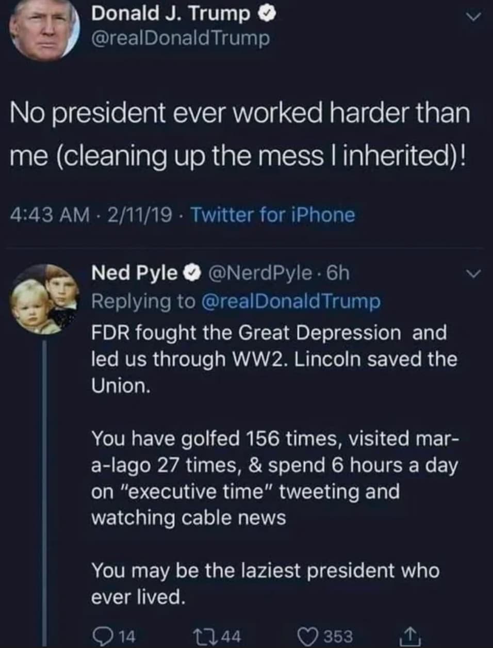Screen dimensions: 493x648
Task: Open the @realDonaldTrump handle under the name
Action: tap(180, 38)
